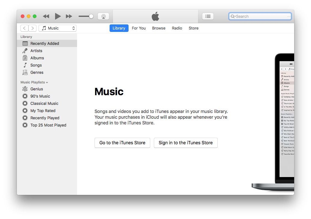This screenshot has width=311, height=219.
Task: Switch to the Library tab
Action: tap(119, 28)
